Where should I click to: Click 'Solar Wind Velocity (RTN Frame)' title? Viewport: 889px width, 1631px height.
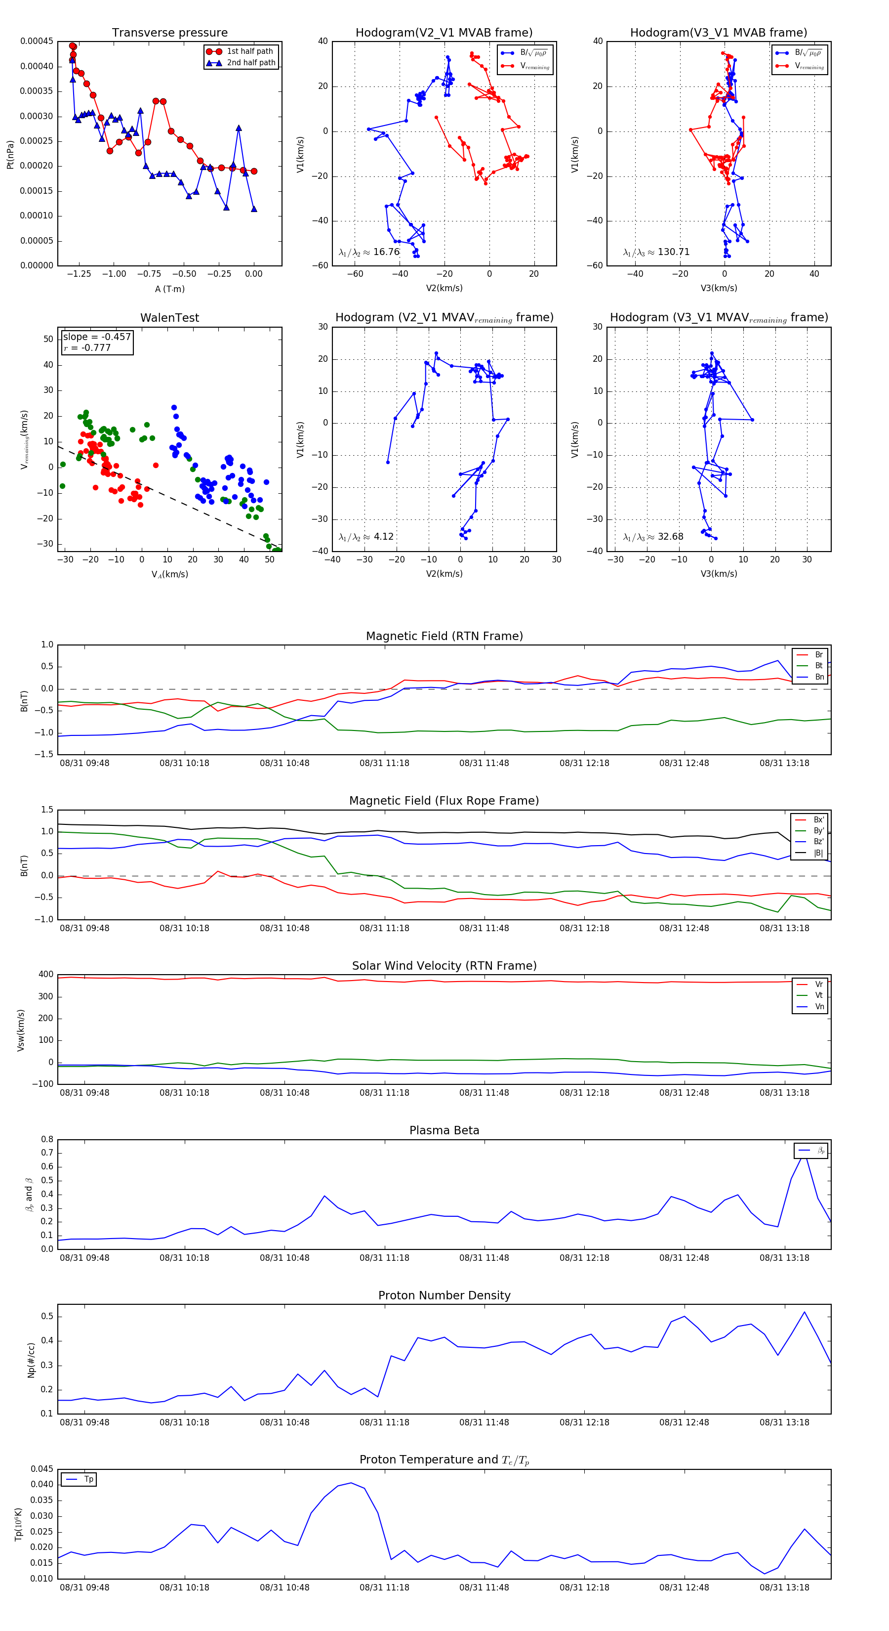point(444,966)
